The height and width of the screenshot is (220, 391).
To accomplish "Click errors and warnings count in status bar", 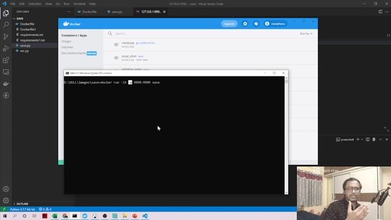I will [45, 209].
